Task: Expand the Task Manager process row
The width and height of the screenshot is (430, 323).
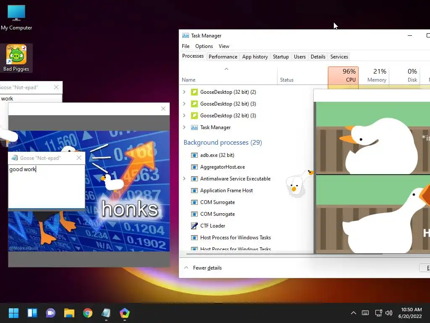Action: click(x=184, y=127)
